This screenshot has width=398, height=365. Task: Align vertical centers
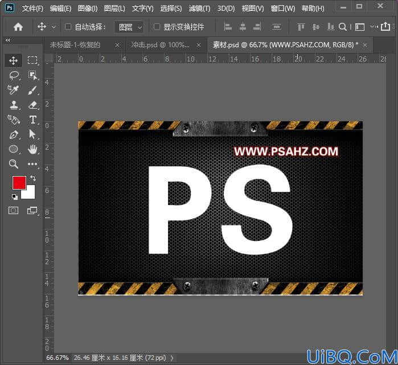tap(316, 27)
